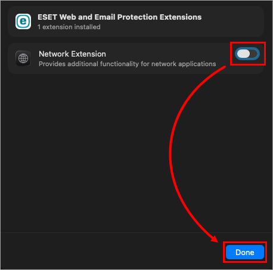273x270 pixels.
Task: Click the "Network Extension" label text
Action: pos(72,54)
